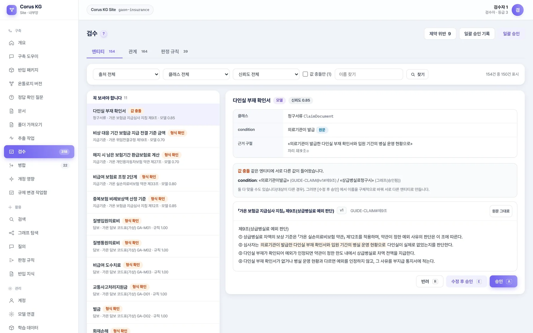Image resolution: width=533 pixels, height=333 pixels.
Task: Click the help question mark next to 검수
Action: pyautogui.click(x=104, y=34)
